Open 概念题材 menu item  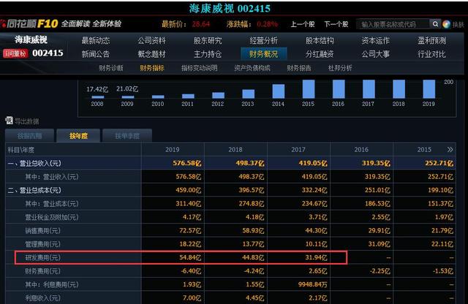(151, 54)
